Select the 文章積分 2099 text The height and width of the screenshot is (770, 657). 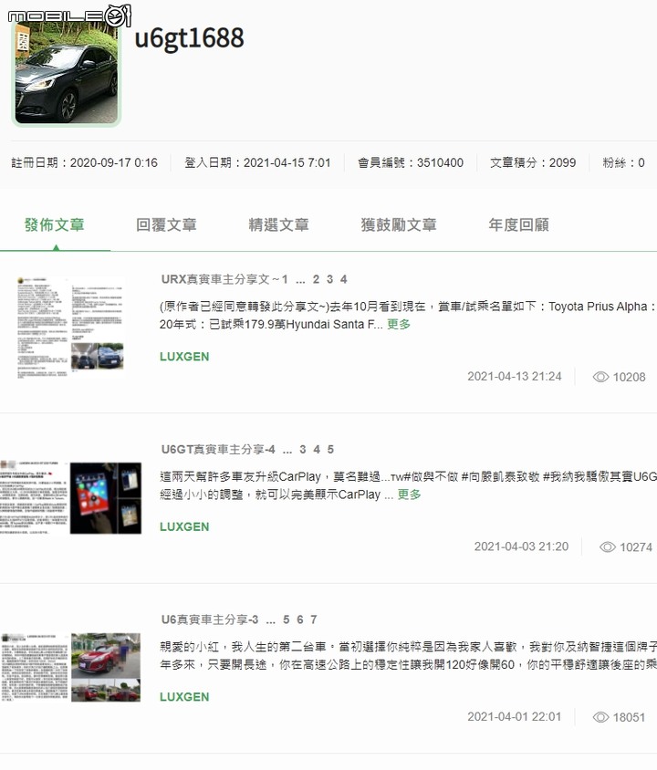pos(533,162)
